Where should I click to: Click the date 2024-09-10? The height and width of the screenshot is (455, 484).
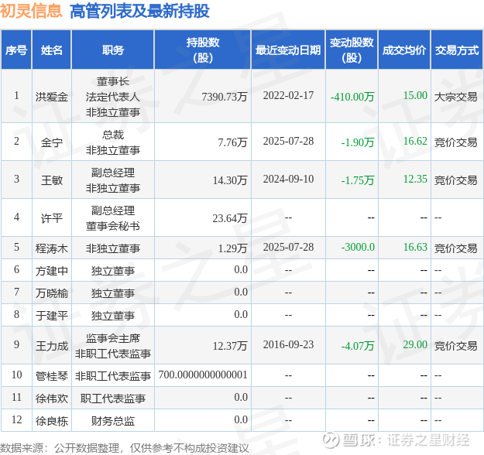pos(288,179)
